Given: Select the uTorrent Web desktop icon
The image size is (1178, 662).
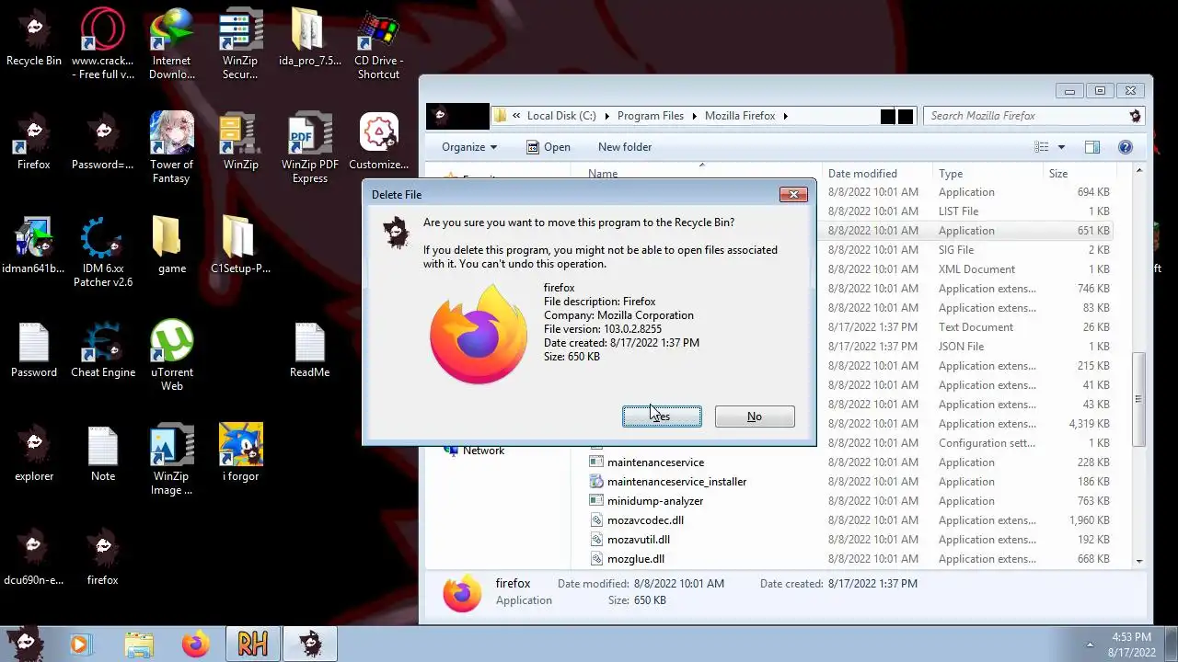Looking at the screenshot, I should (172, 356).
